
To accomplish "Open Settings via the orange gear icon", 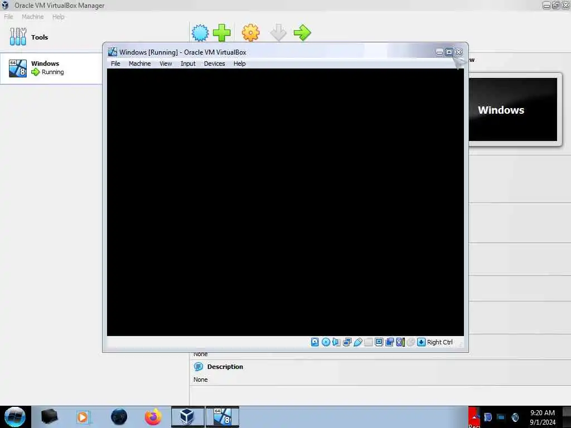I will coord(250,33).
